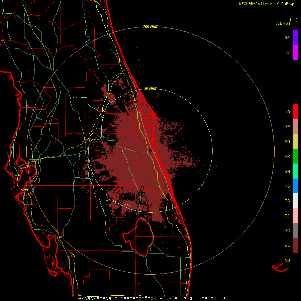Click the "HA" legend label
This screenshot has width=301, height=301.
(x=287, y=112)
